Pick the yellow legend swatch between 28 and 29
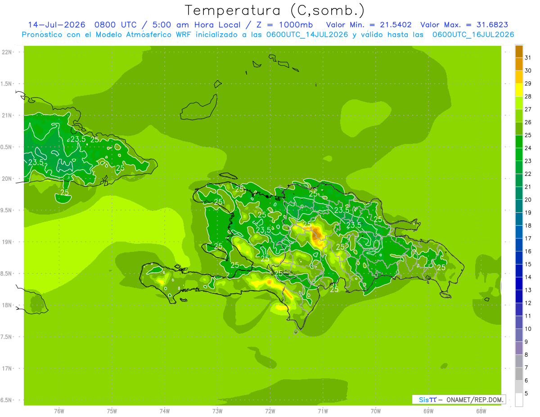The image size is (540, 417). 519,90
